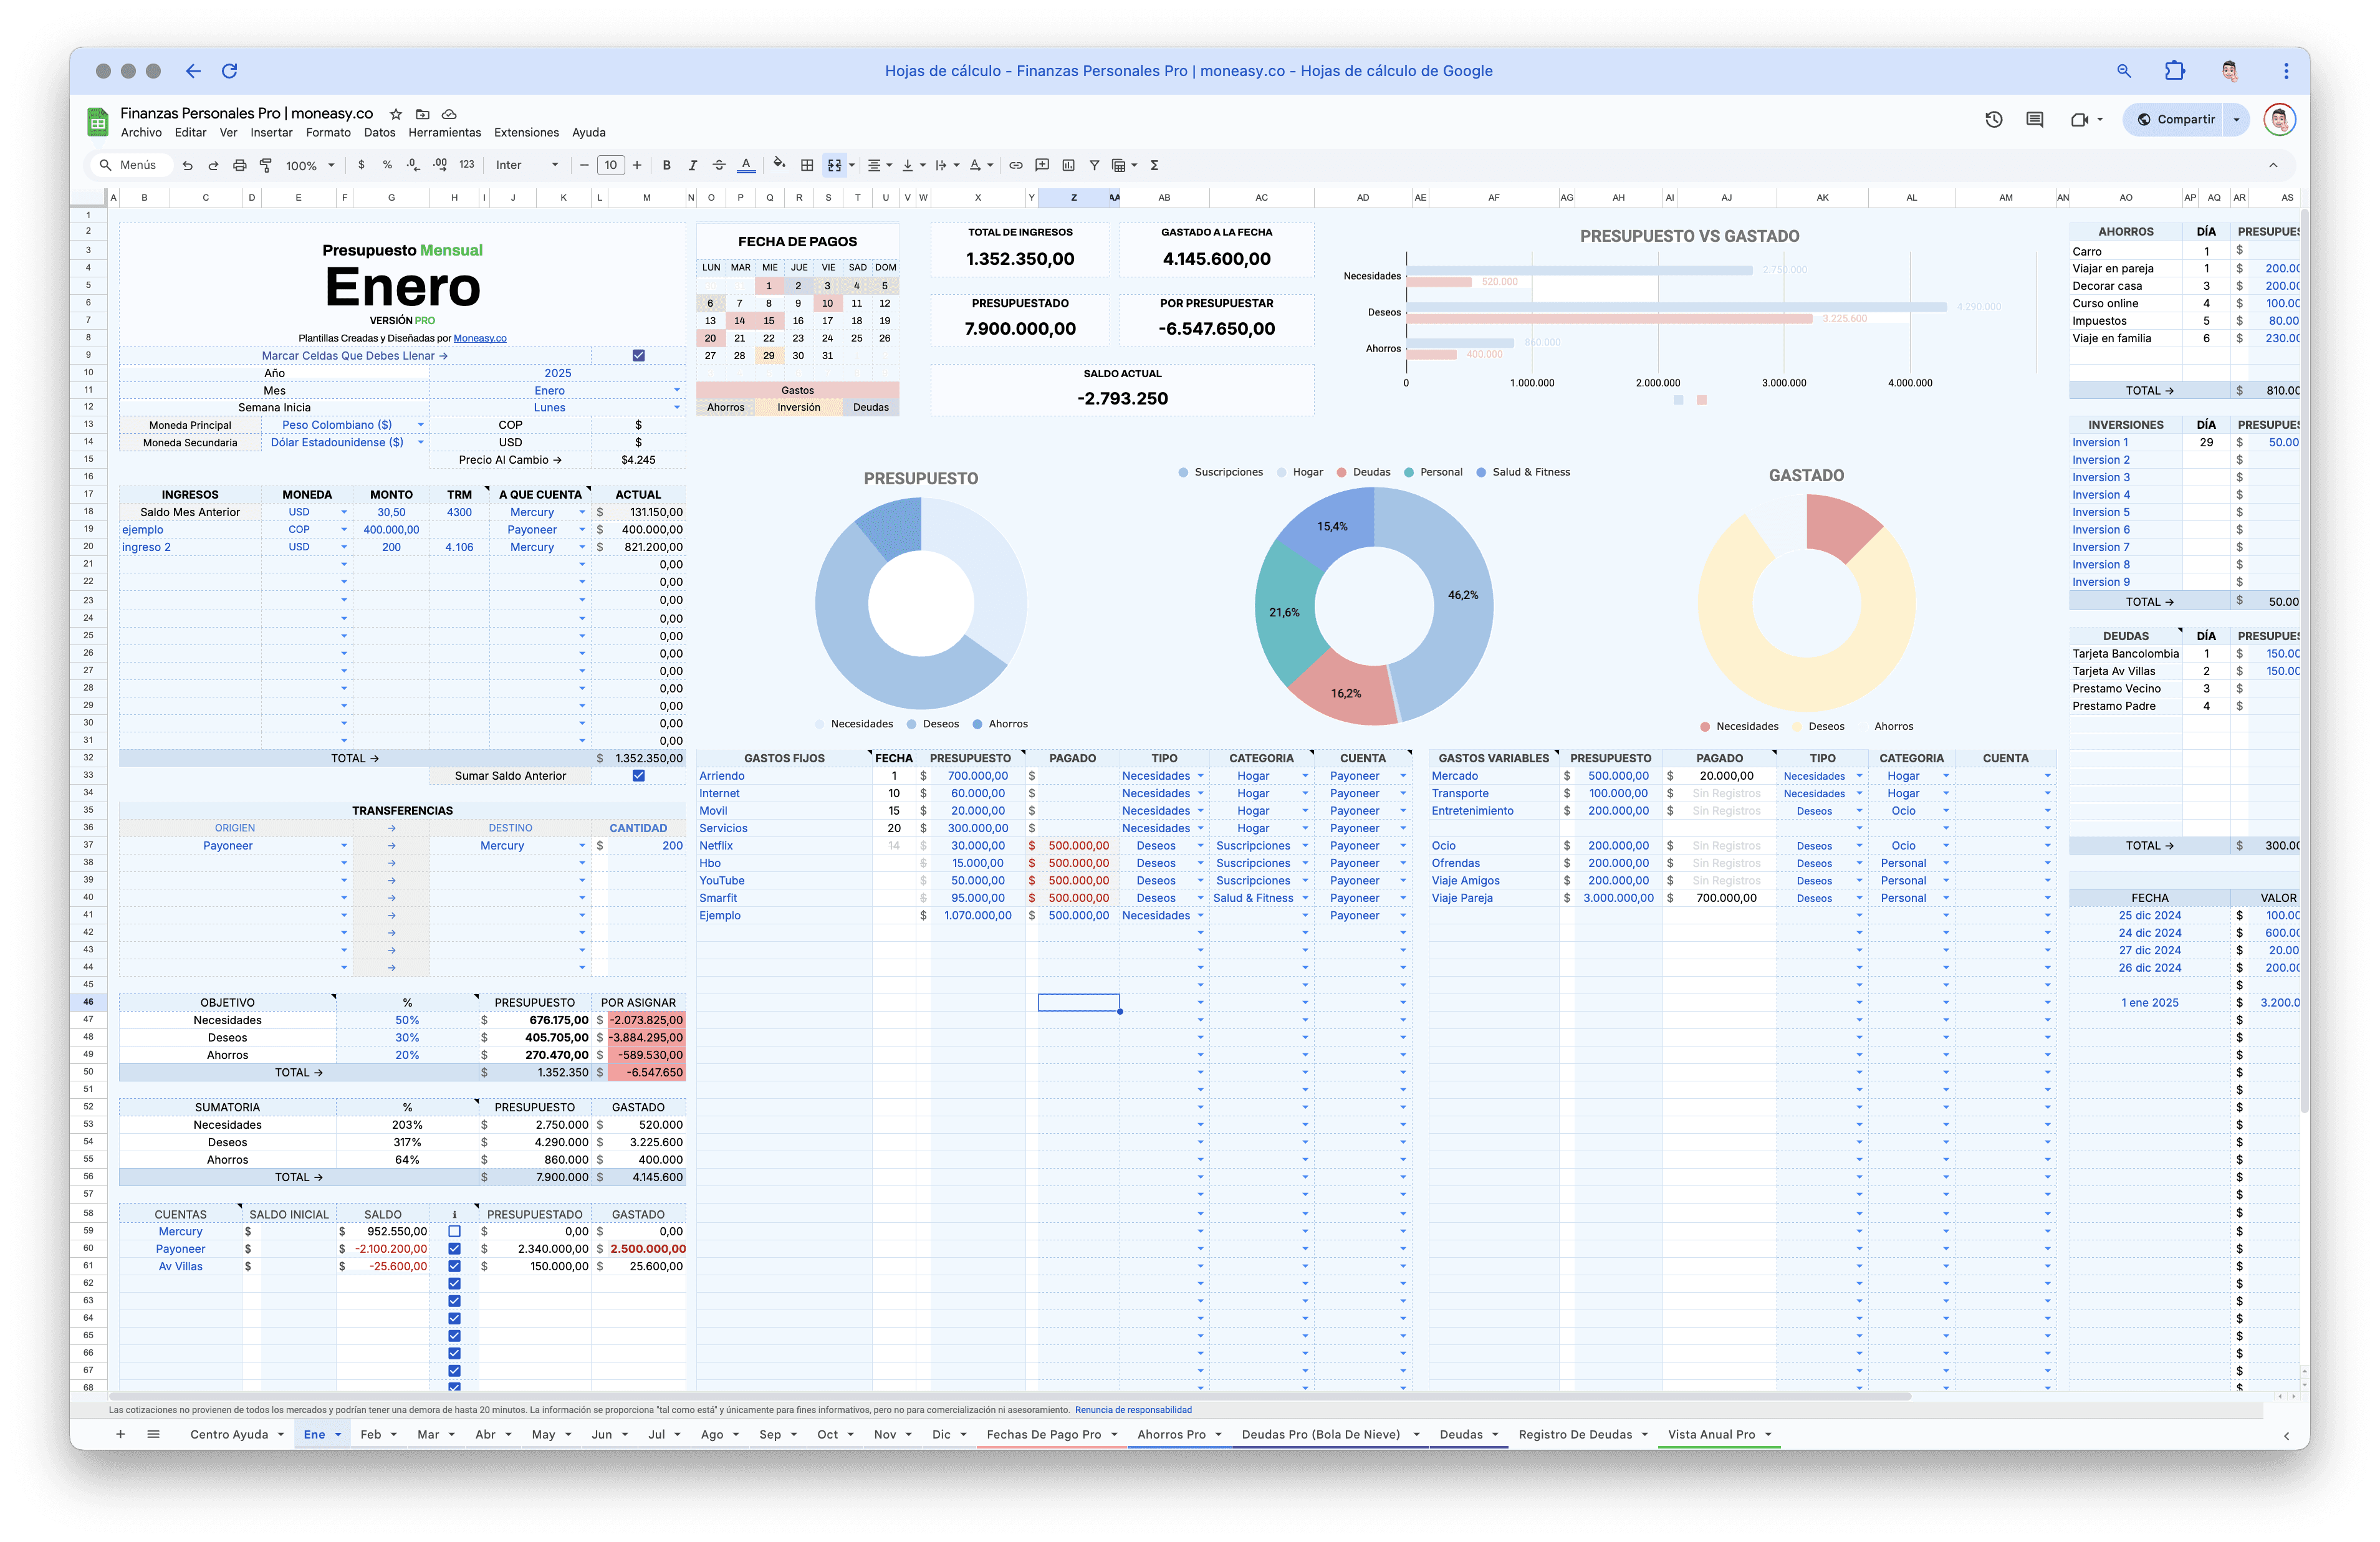
Task: Uncheck Marcar Celdas Que Debes Llenar checkbox
Action: click(x=638, y=356)
